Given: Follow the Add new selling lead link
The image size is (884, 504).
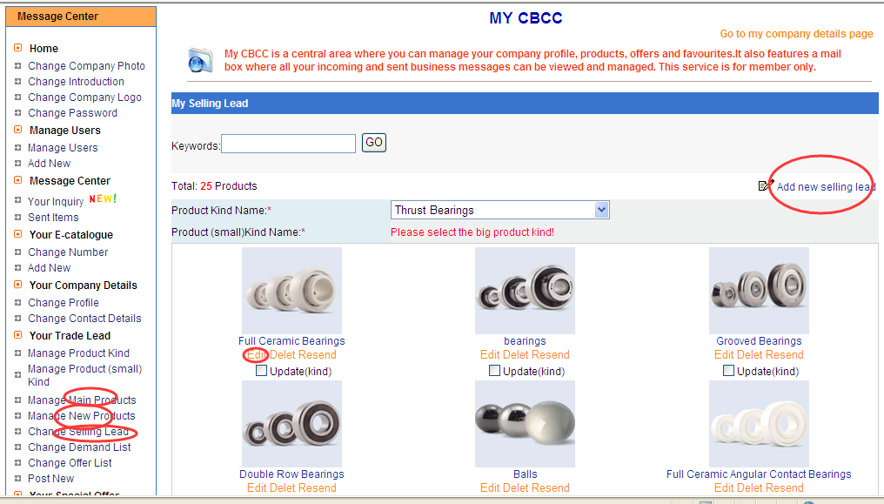Looking at the screenshot, I should pos(826,187).
